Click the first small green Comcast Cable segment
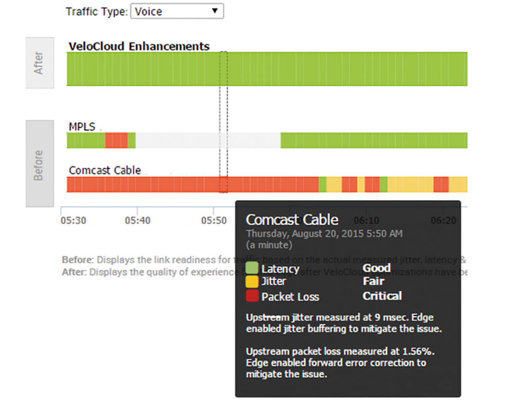 tap(323, 184)
